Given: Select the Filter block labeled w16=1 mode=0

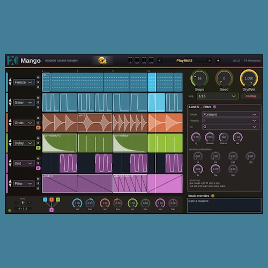Looking at the screenshot, I should pyautogui.click(x=130, y=183).
